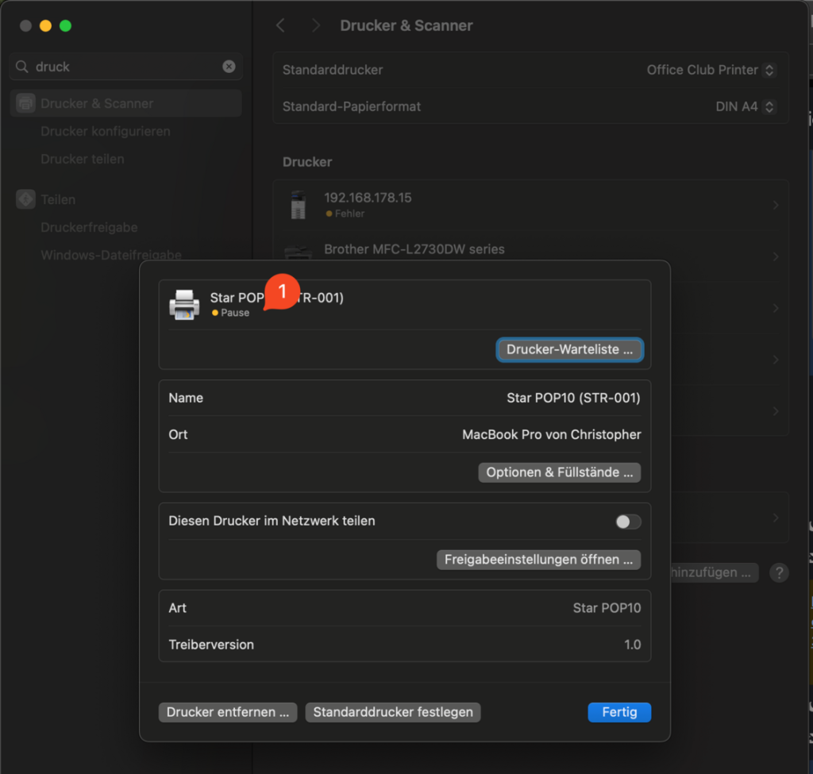Click the 192.168.178.15 printer icon
The image size is (813, 774).
point(298,205)
